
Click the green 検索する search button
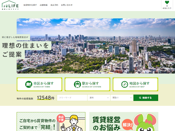click(x=146, y=98)
